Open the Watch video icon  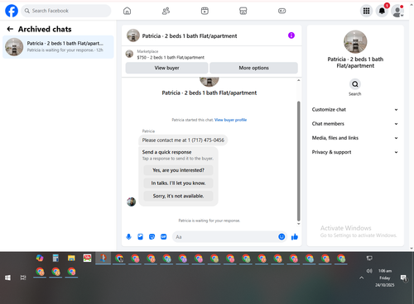205,11
